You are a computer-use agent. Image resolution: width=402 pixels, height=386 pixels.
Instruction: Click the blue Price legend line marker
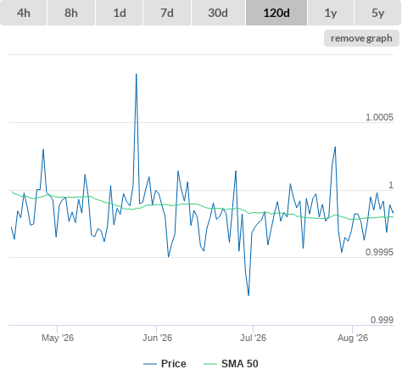pyautogui.click(x=150, y=364)
